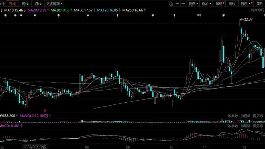The width and height of the screenshot is (265, 149).
Task: Switch to the 月线 monthly tab
Action: pyautogui.click(x=38, y=4)
